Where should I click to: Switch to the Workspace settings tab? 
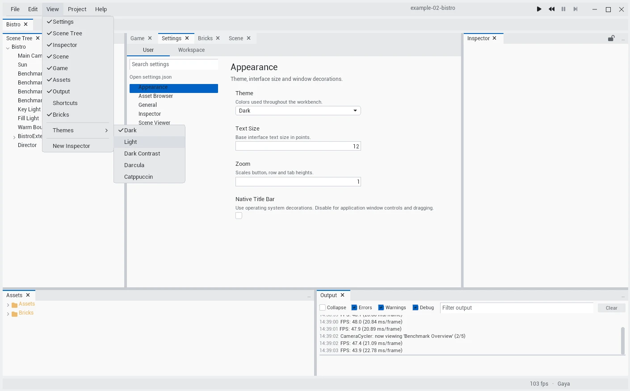coord(191,50)
